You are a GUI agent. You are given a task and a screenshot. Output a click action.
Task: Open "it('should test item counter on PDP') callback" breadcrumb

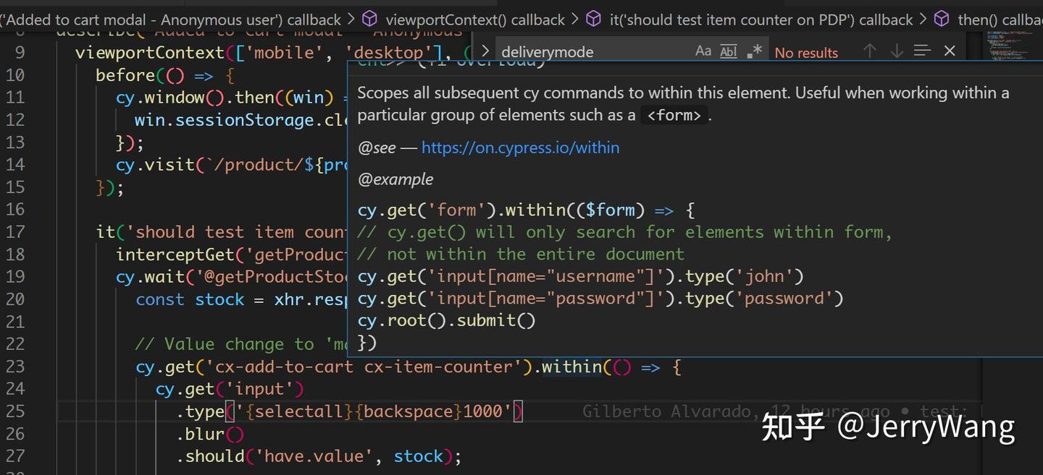click(761, 20)
